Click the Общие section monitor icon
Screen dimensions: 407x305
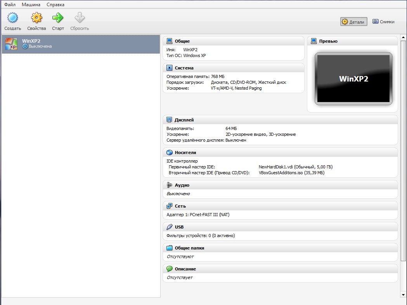click(169, 41)
